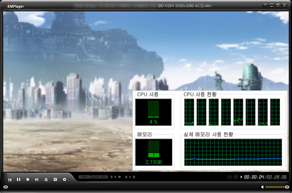Toggle the repeat mode icon

[x=230, y=177]
